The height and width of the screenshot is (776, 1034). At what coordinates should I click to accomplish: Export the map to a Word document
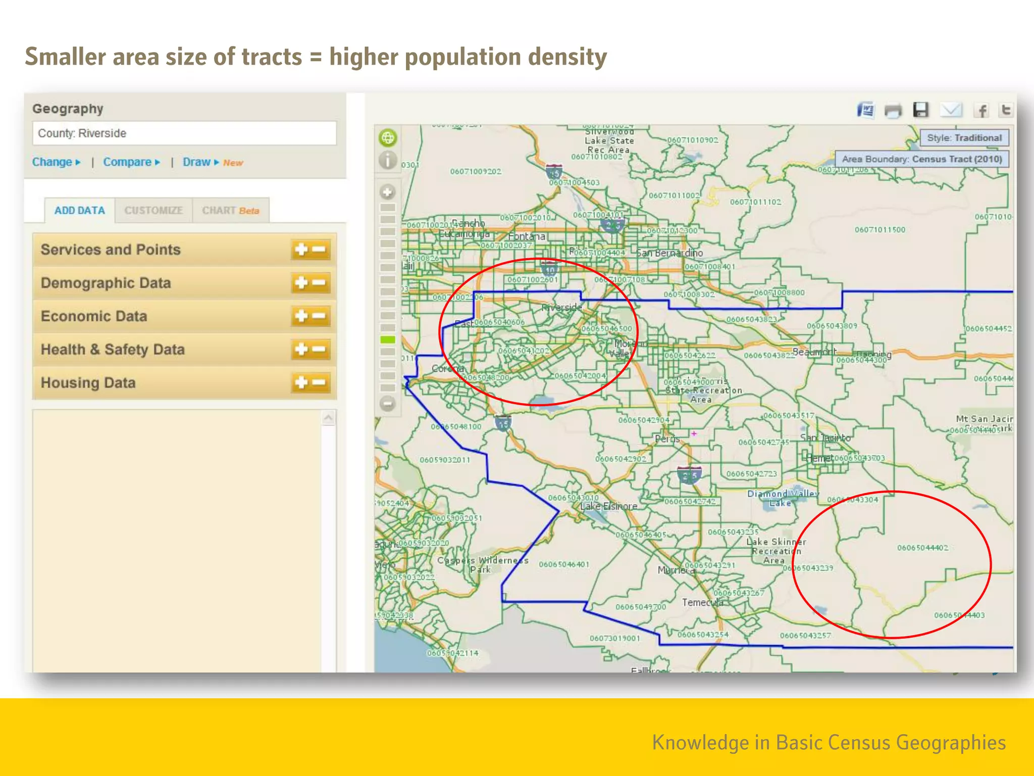coord(865,110)
